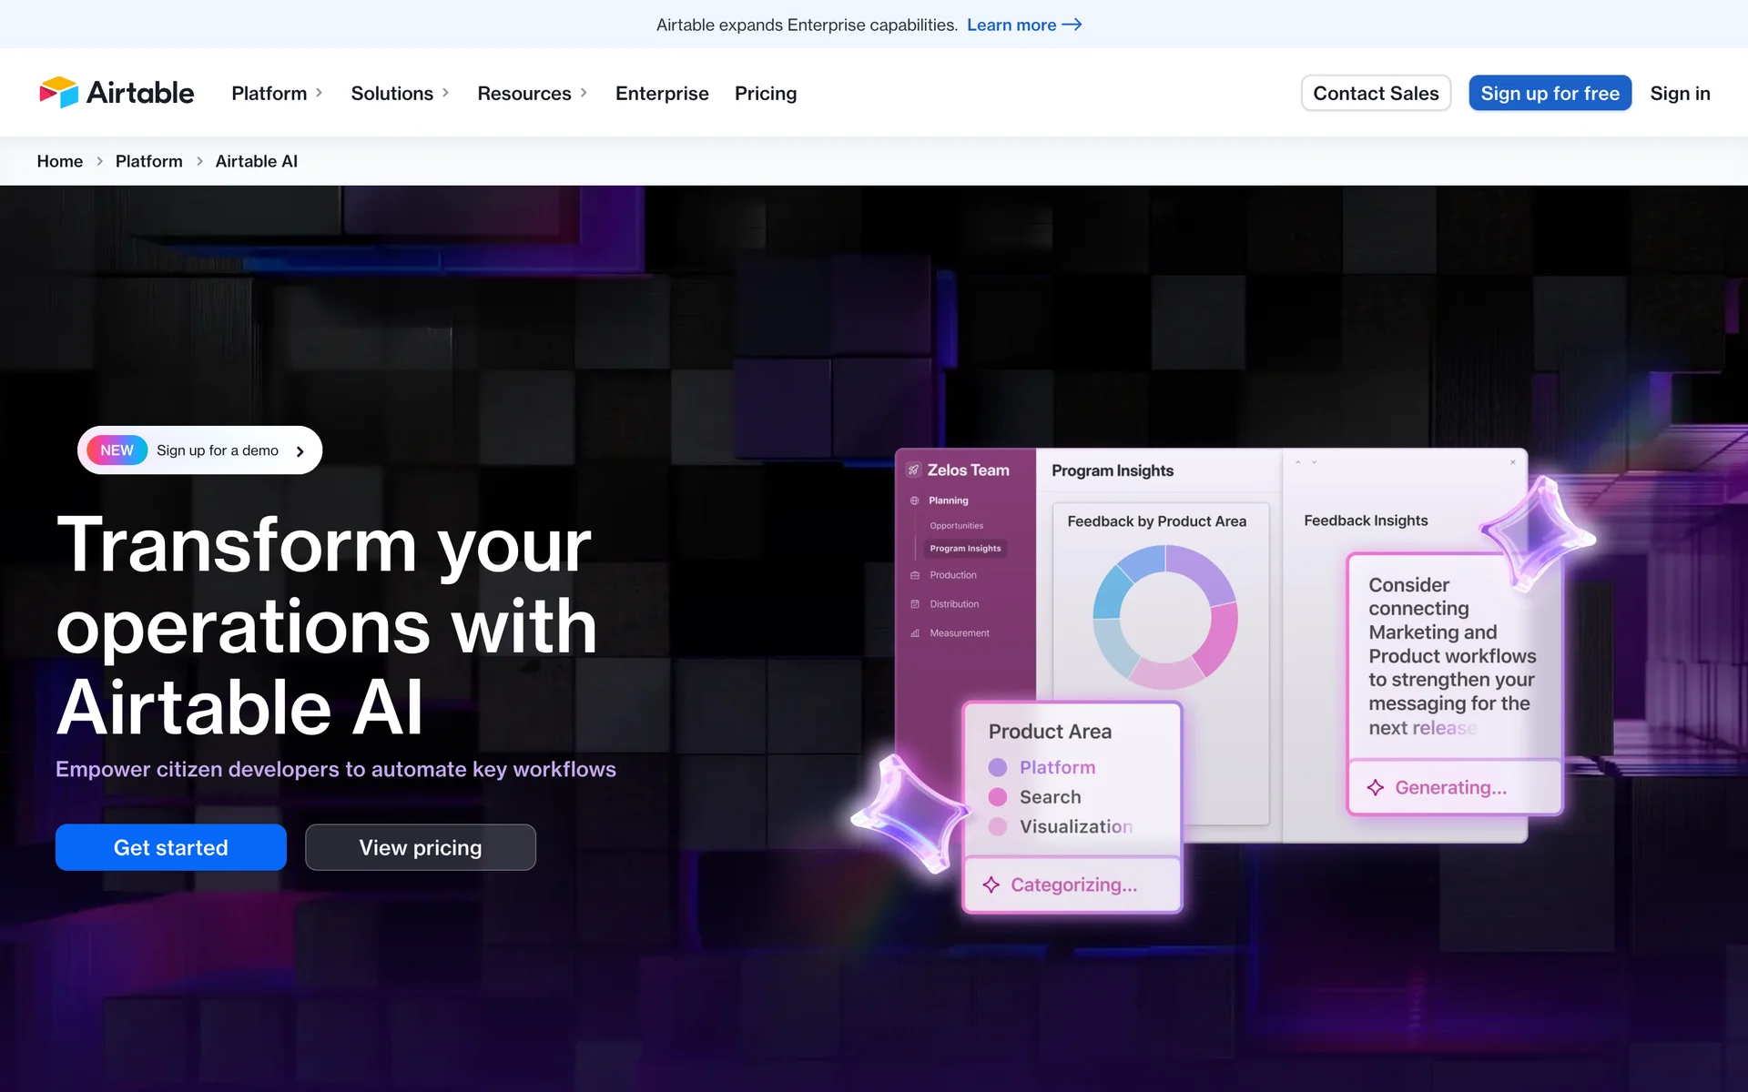Click the Airtable logo icon

[59, 93]
